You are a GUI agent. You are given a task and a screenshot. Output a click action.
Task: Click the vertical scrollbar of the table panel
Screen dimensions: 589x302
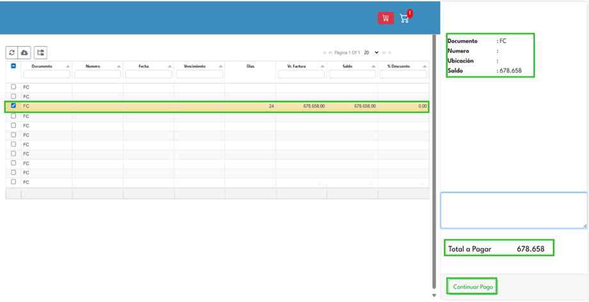434,160
